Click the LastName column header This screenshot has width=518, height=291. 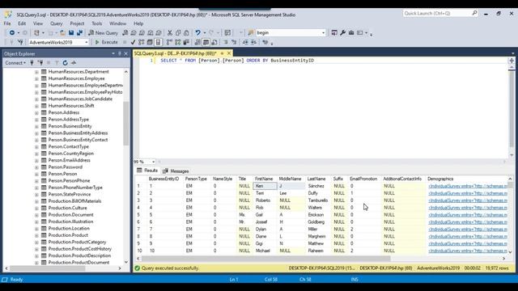coord(316,179)
